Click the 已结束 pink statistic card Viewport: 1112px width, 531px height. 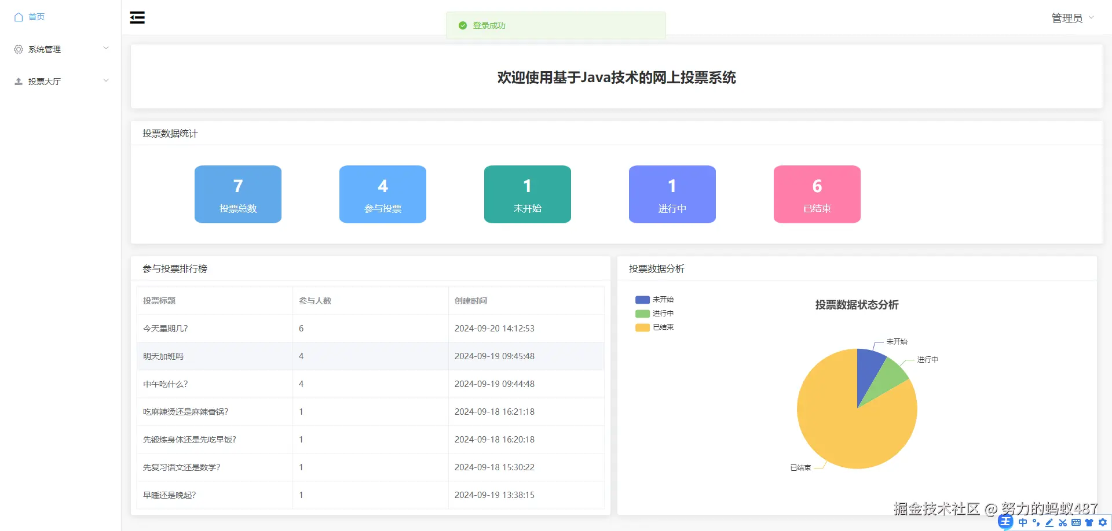817,194
